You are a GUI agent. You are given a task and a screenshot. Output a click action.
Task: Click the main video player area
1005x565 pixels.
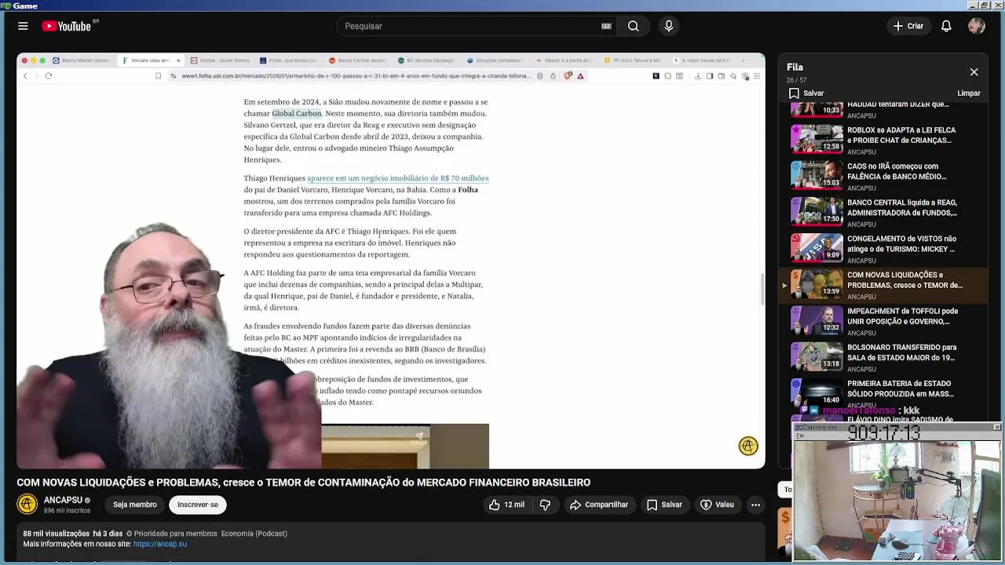(391, 261)
